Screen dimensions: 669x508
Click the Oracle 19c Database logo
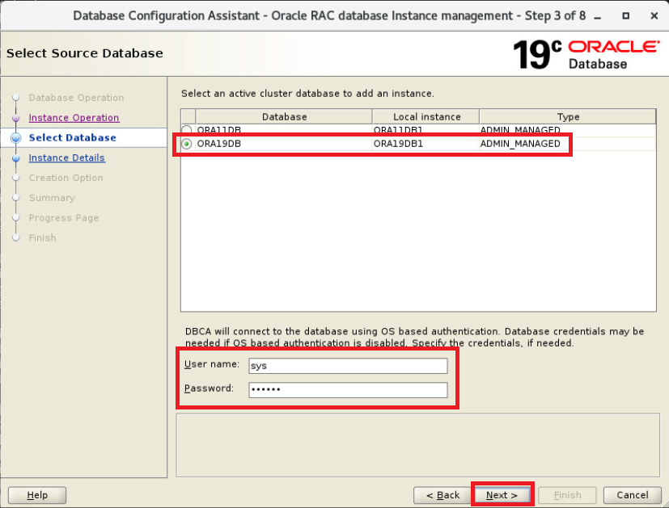[586, 54]
